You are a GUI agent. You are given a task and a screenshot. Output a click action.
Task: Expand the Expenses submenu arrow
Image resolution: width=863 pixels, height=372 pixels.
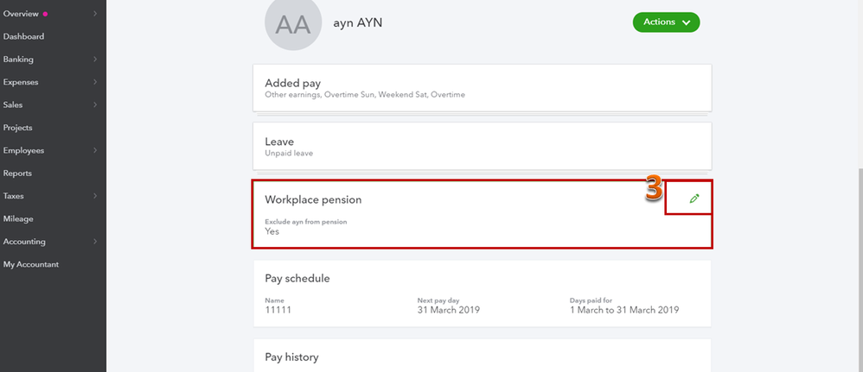95,82
